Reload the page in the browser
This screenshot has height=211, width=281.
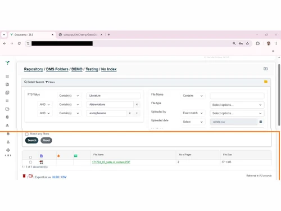pos(19,43)
